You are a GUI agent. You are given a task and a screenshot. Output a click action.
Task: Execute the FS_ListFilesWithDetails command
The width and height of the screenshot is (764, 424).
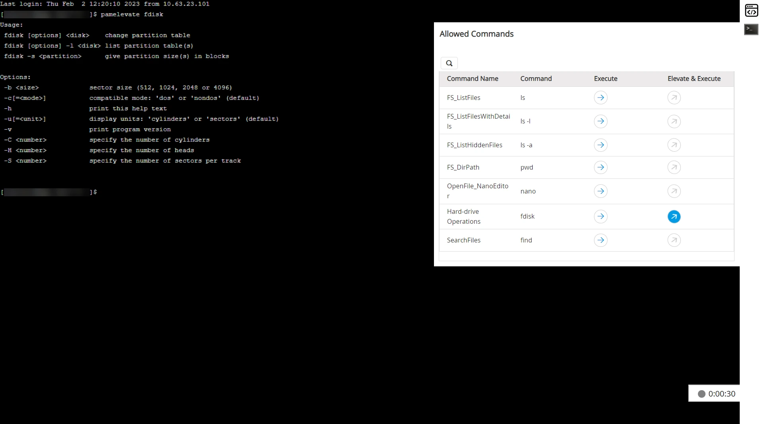(600, 121)
